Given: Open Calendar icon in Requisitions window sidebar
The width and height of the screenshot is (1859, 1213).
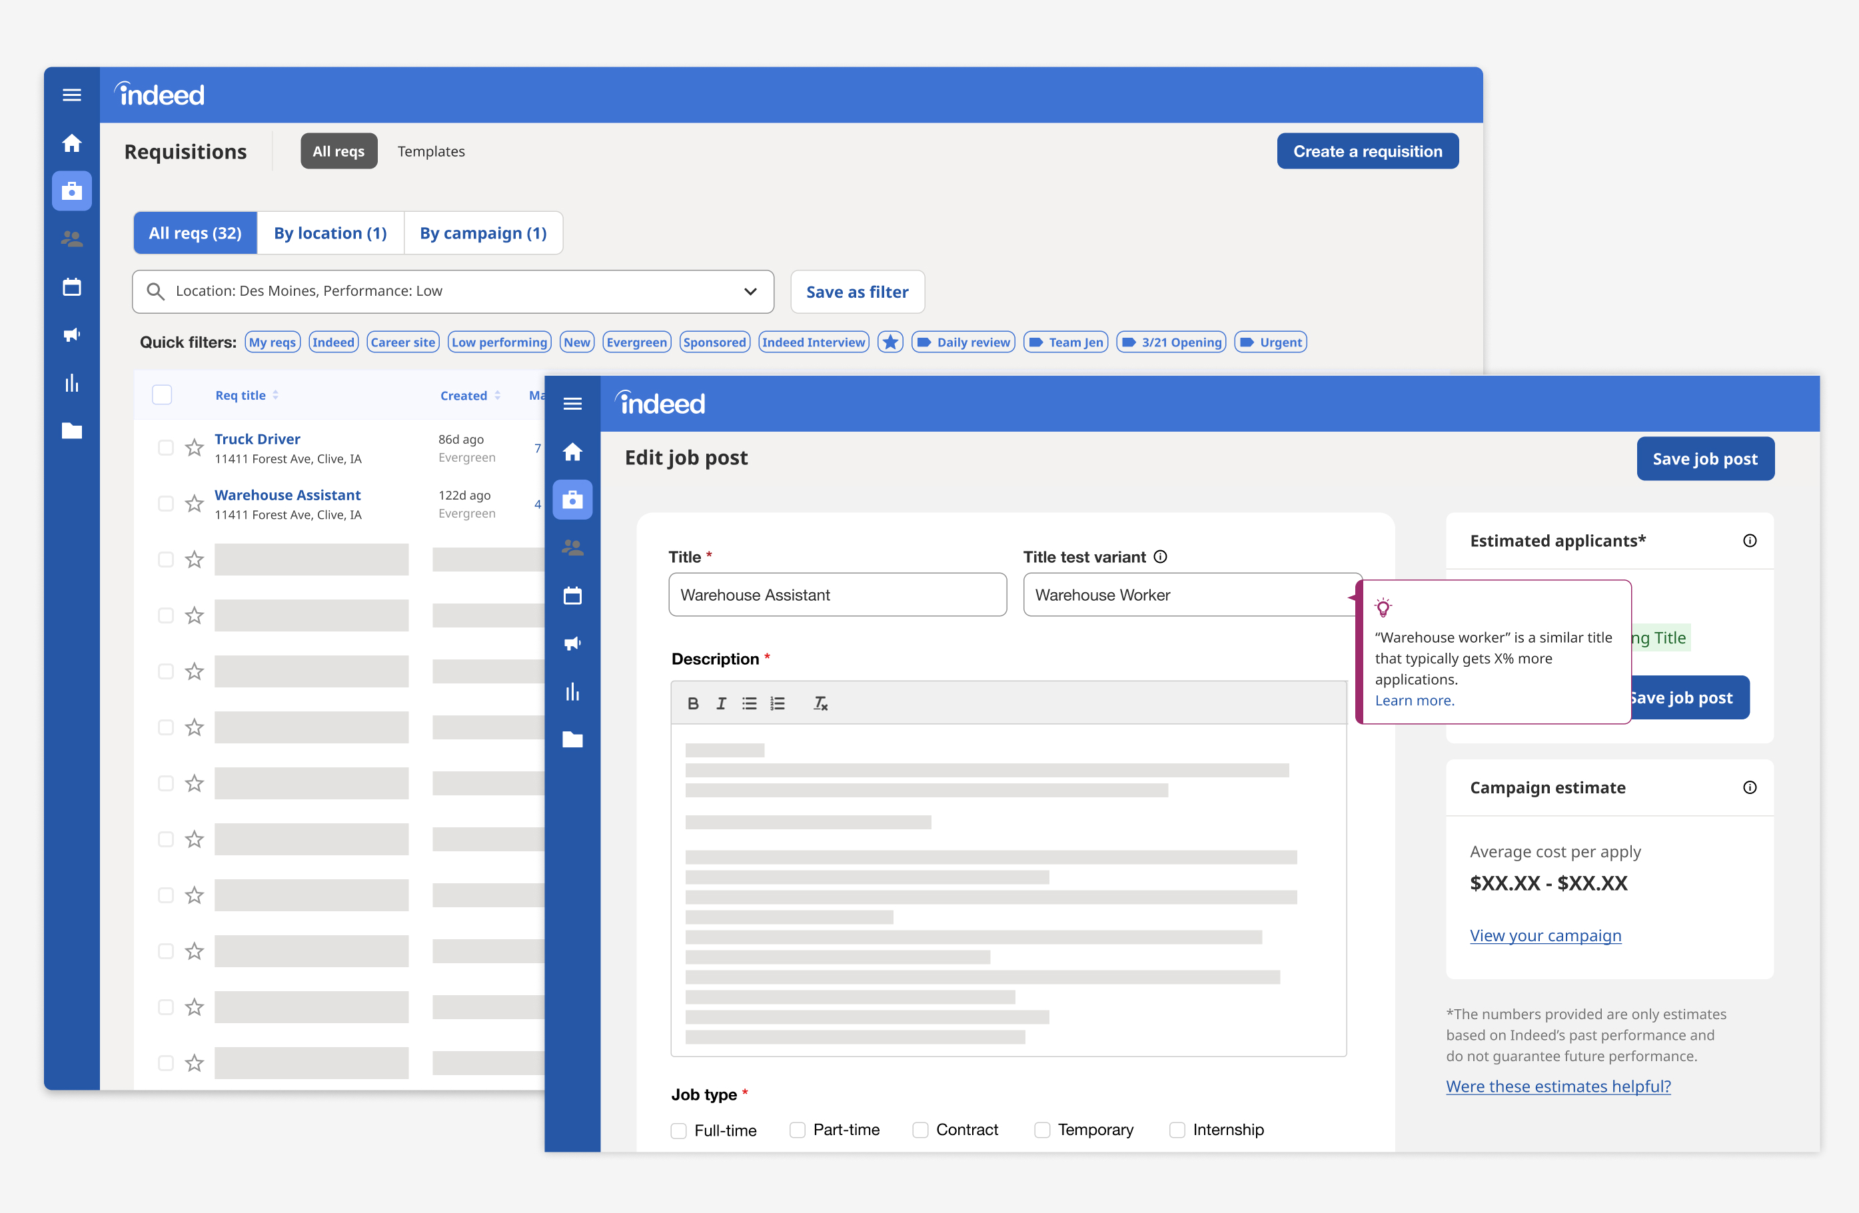Looking at the screenshot, I should point(72,286).
